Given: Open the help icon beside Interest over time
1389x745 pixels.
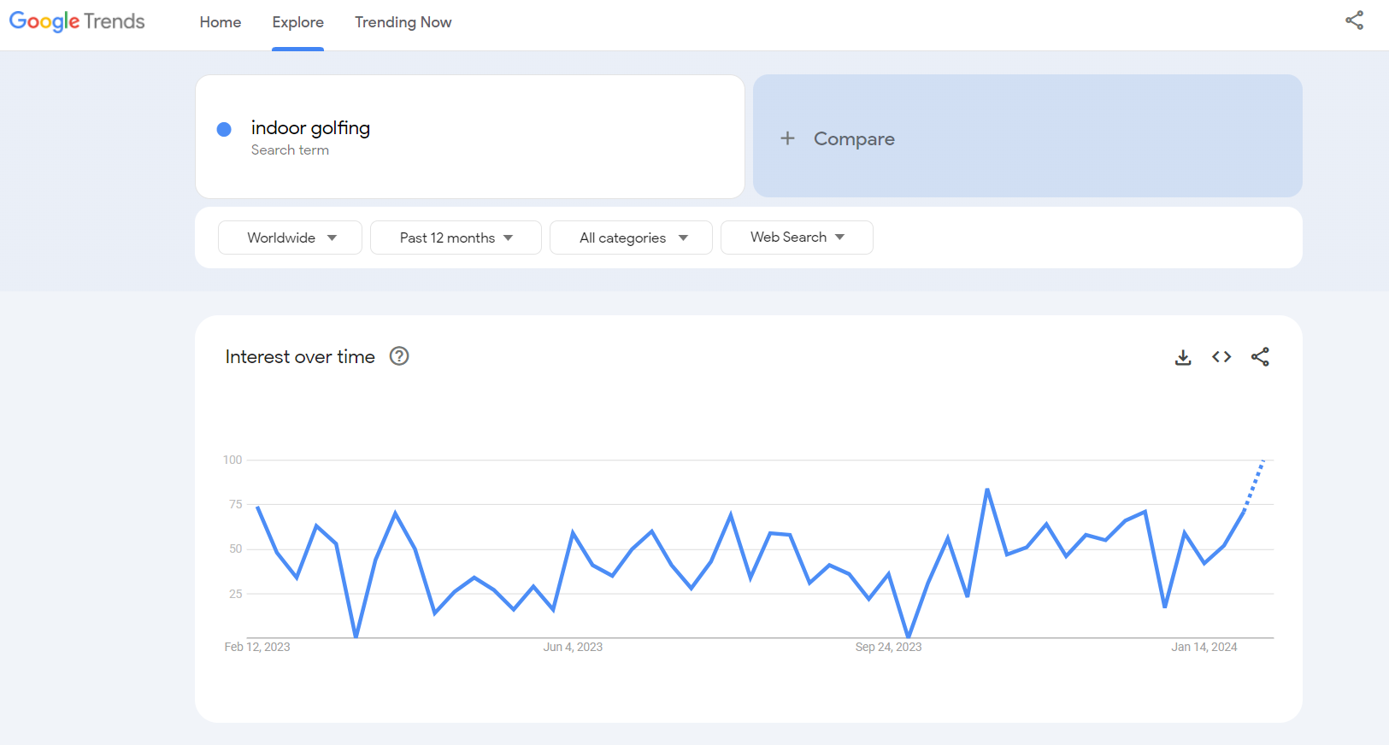Looking at the screenshot, I should pos(399,356).
